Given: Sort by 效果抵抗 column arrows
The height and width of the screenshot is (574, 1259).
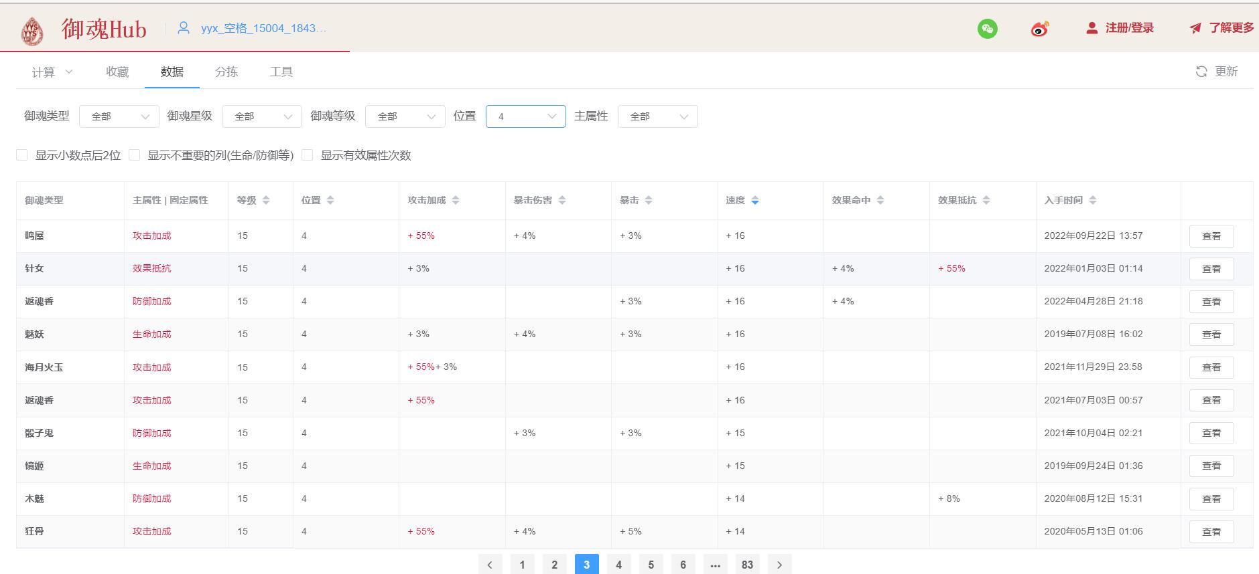Looking at the screenshot, I should coord(986,200).
